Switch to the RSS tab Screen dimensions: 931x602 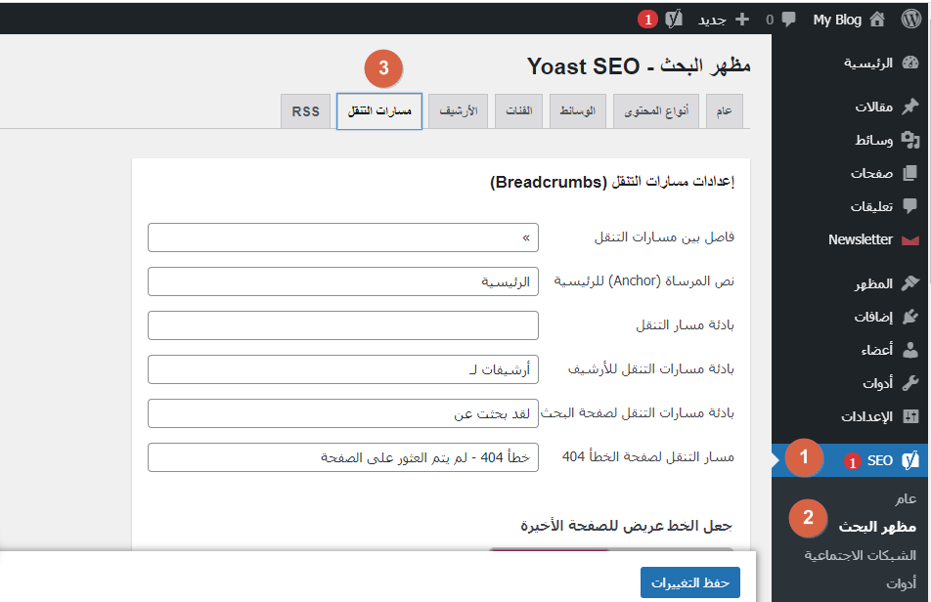point(305,110)
